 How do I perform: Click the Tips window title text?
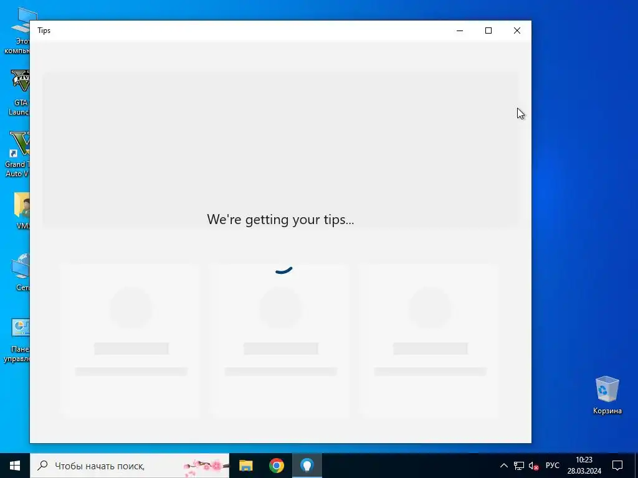point(44,30)
